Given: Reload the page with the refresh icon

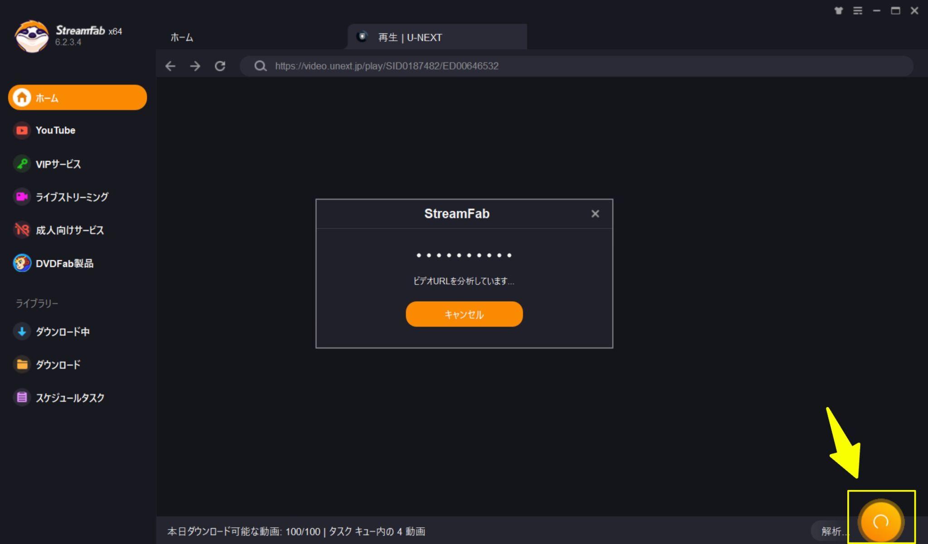Looking at the screenshot, I should 220,66.
